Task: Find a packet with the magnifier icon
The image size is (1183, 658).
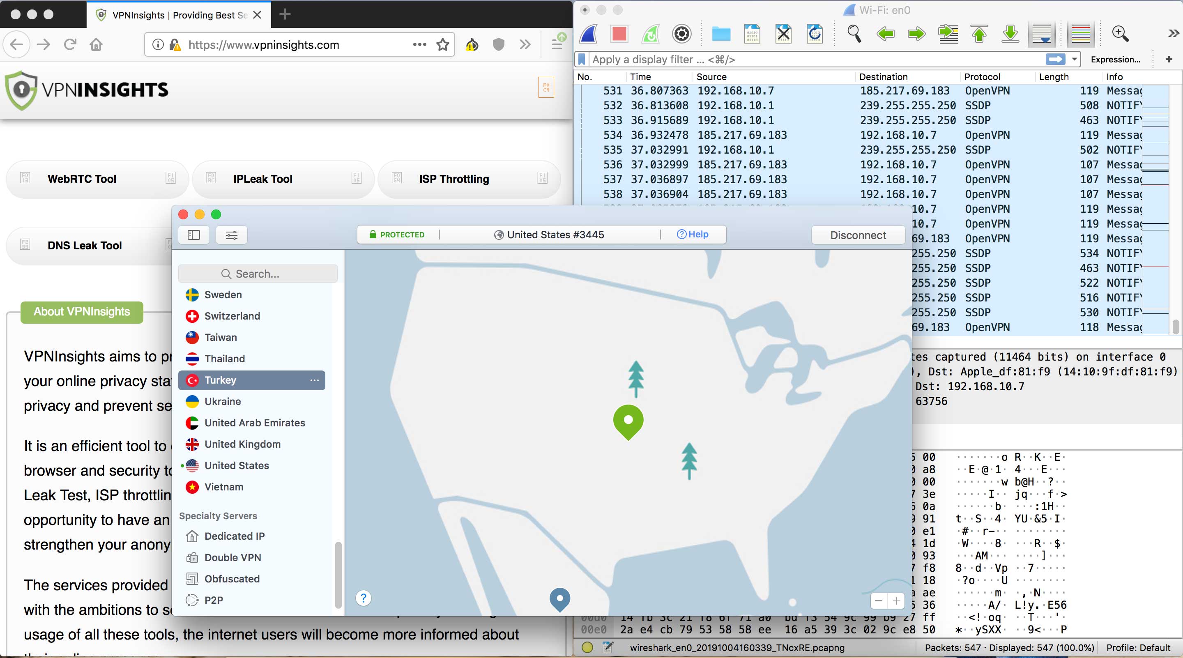Action: coord(854,34)
